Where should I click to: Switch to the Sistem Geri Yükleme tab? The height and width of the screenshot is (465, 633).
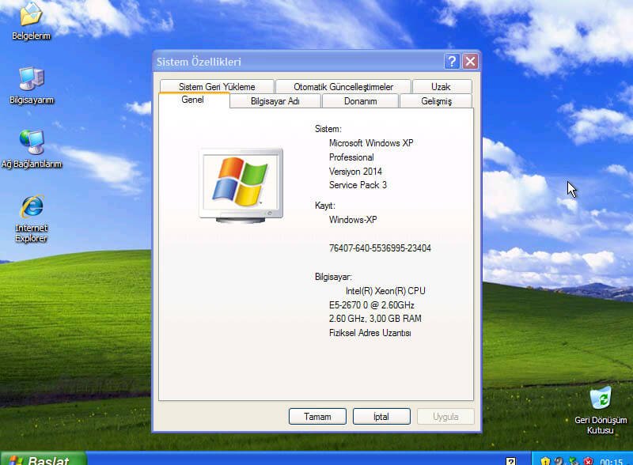click(x=217, y=87)
